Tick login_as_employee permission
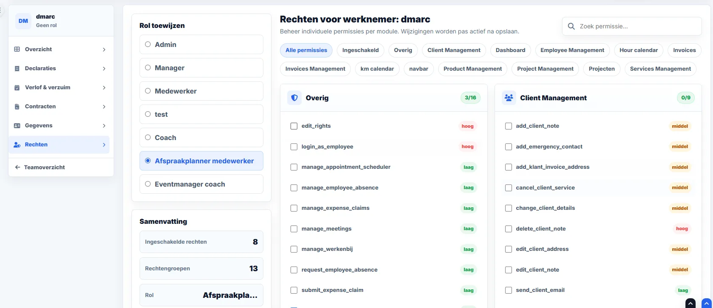The height and width of the screenshot is (308, 713). (294, 147)
